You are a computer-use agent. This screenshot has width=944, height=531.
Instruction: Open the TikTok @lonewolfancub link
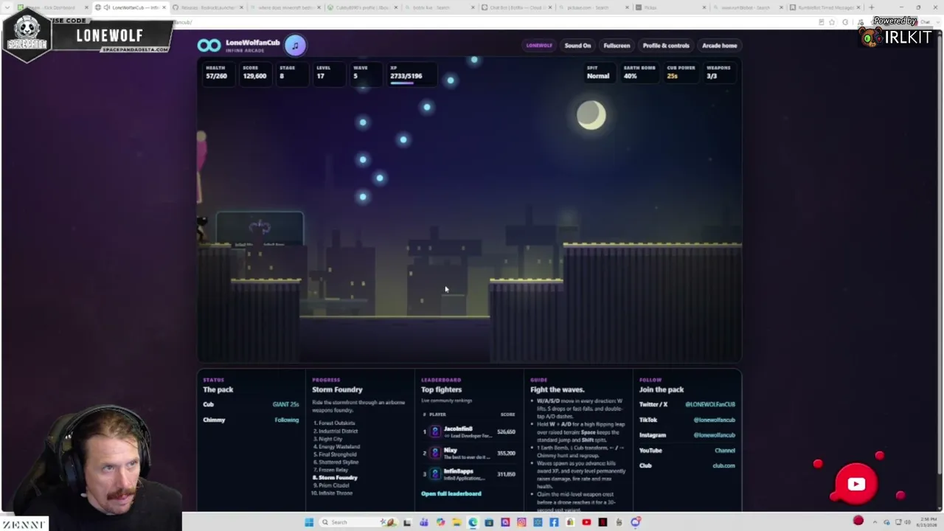tap(714, 420)
